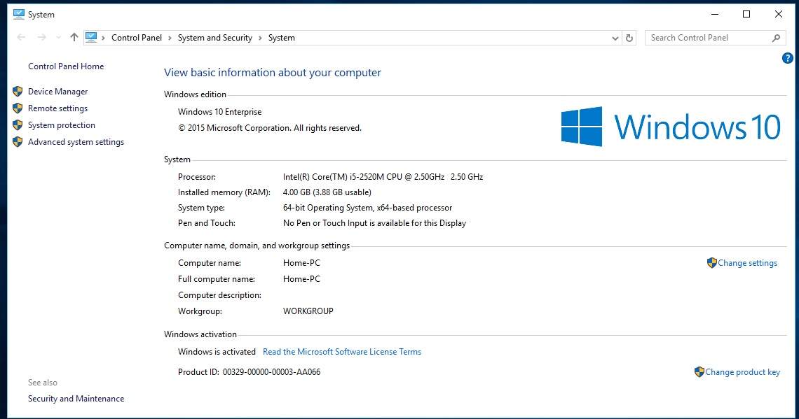The image size is (799, 419).
Task: Select System and Security breadcrumb
Action: pos(214,38)
